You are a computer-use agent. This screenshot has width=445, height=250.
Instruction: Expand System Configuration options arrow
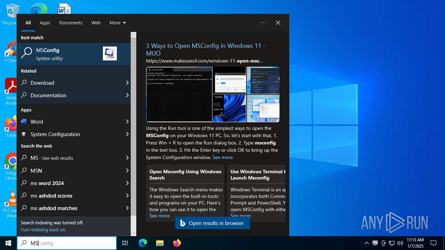point(127,134)
